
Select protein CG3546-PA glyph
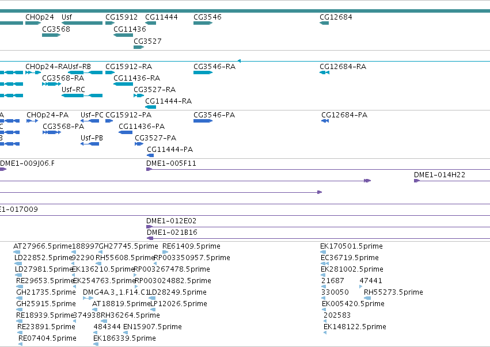click(203, 121)
